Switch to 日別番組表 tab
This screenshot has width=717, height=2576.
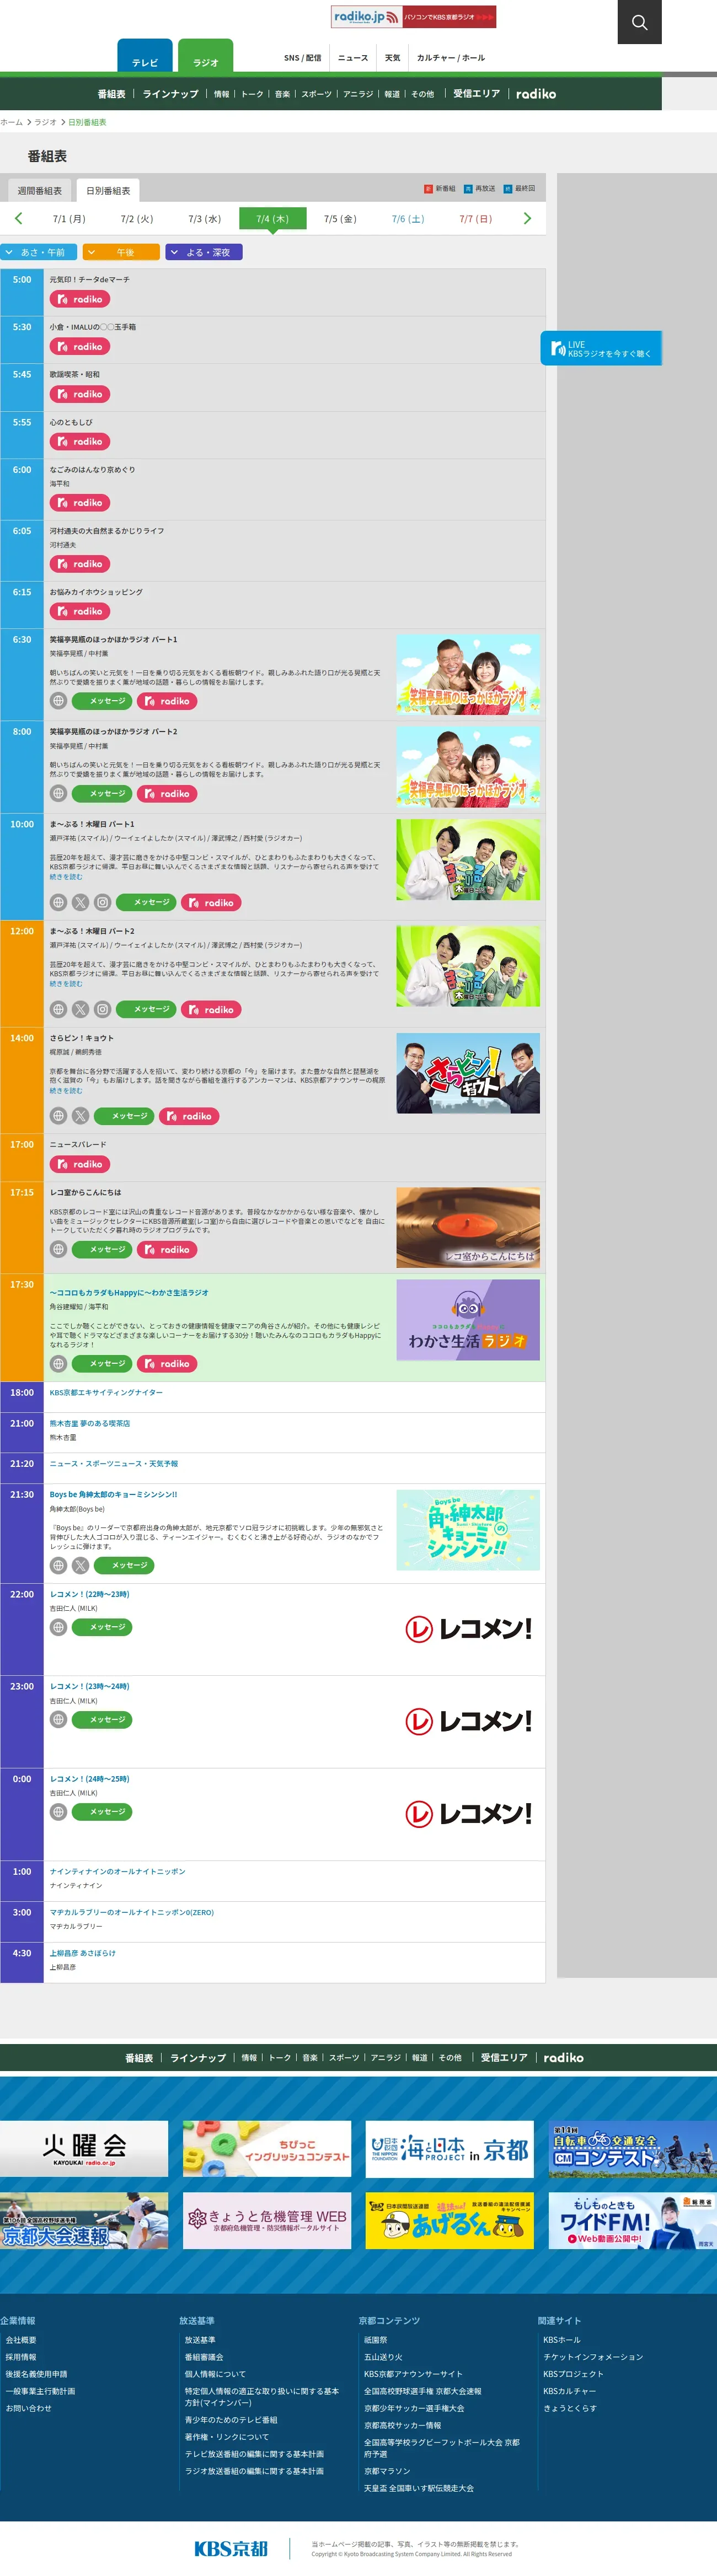[108, 190]
